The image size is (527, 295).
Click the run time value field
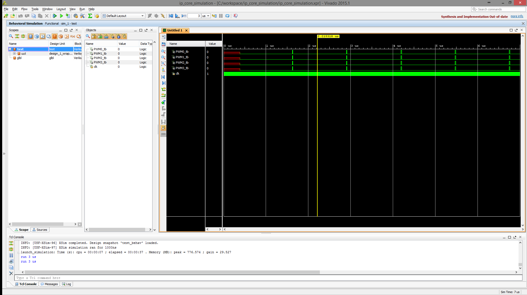[x=194, y=16]
